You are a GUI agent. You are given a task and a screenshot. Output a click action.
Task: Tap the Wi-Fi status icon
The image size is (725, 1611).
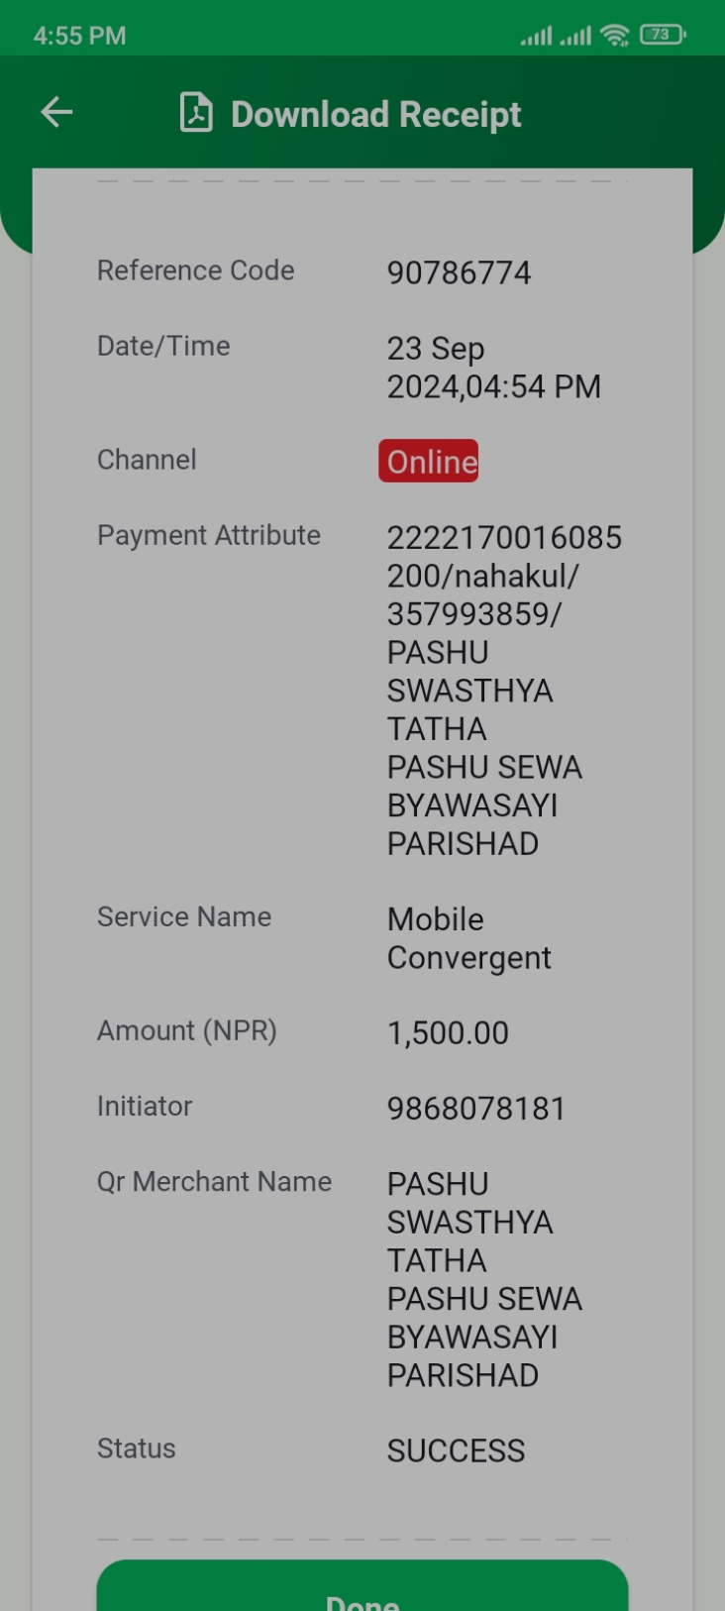coord(615,36)
